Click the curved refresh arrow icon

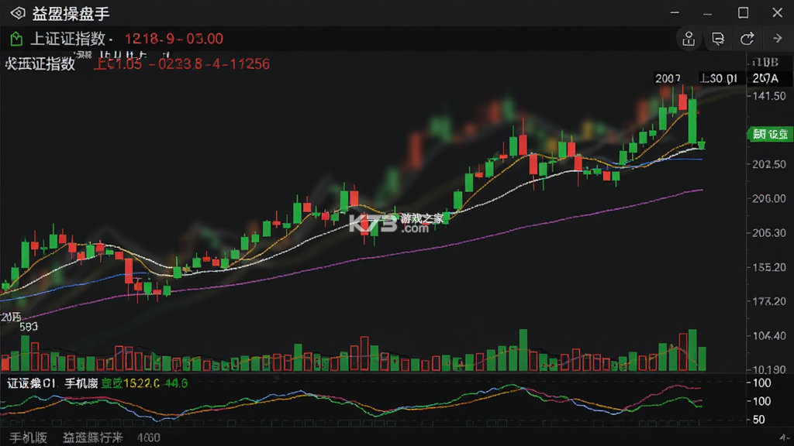coord(747,39)
